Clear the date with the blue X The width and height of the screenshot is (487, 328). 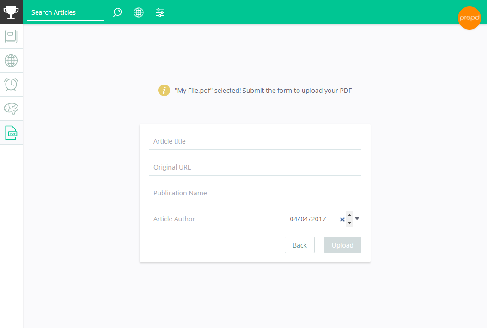(342, 219)
